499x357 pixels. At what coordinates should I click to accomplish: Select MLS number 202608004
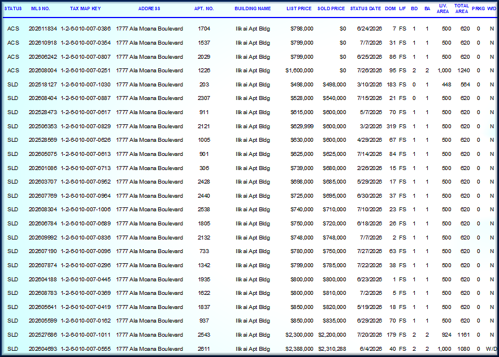pos(42,70)
